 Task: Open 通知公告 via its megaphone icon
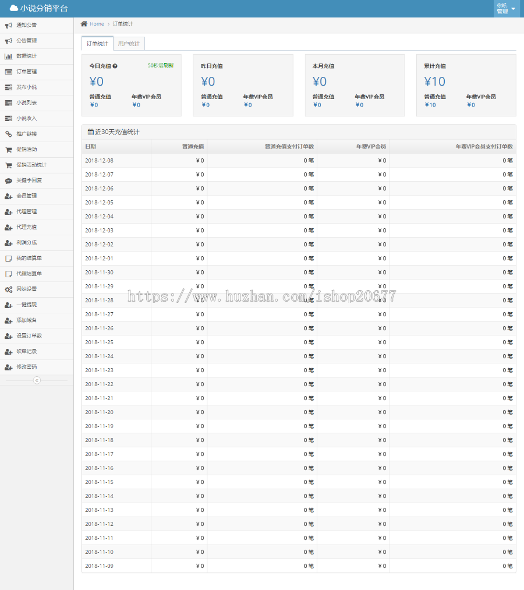click(x=8, y=25)
